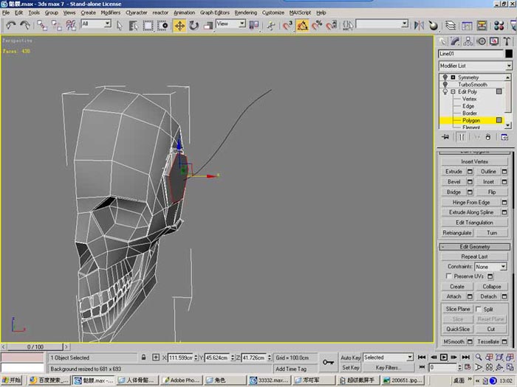
Task: Select the Vertex sub-object level
Action: coord(469,99)
